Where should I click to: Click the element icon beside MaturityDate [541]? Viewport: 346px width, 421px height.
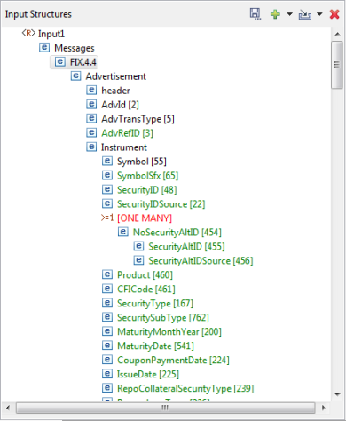point(107,346)
